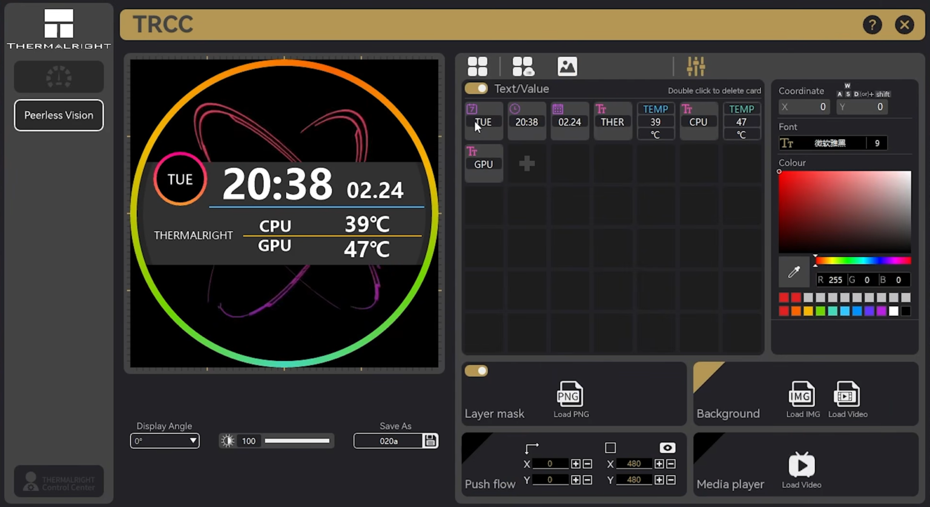This screenshot has height=507, width=930.
Task: Click the first grid layout toolbar icon
Action: 477,66
